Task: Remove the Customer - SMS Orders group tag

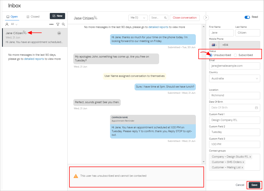Action: pyautogui.click(x=243, y=162)
